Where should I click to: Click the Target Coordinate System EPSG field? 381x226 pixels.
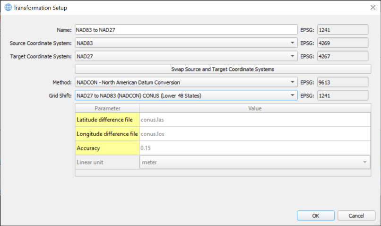pos(342,56)
